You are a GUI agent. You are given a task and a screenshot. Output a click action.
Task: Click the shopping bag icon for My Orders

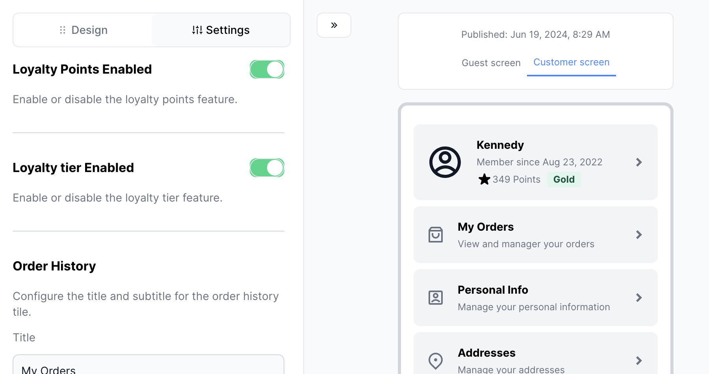435,235
